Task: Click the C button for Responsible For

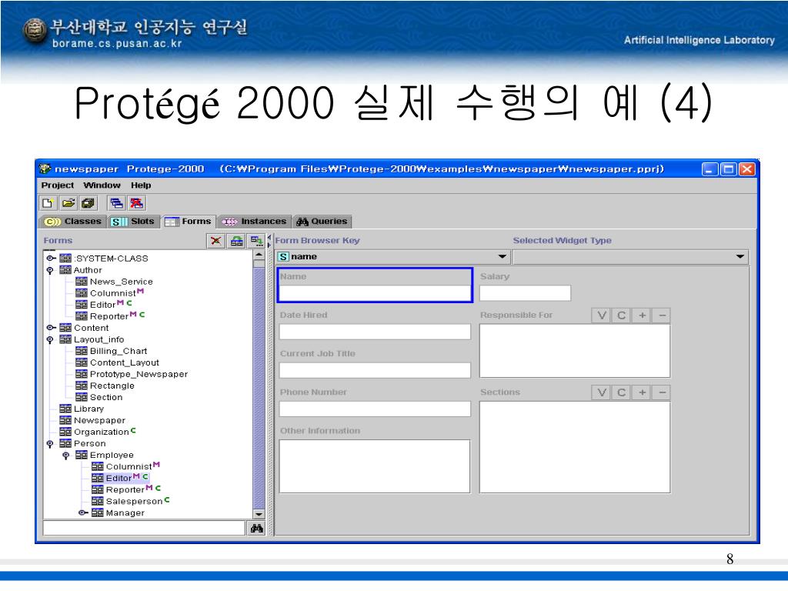Action: (621, 315)
